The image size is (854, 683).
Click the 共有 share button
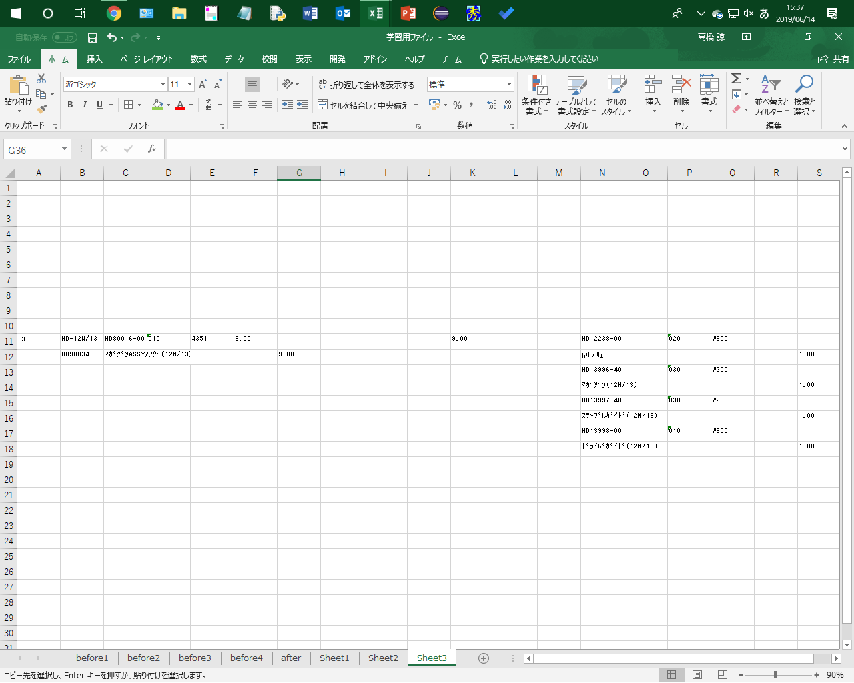coord(834,59)
